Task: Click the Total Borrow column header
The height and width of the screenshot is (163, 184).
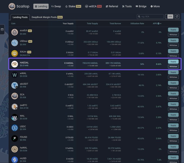Action: click(115, 24)
